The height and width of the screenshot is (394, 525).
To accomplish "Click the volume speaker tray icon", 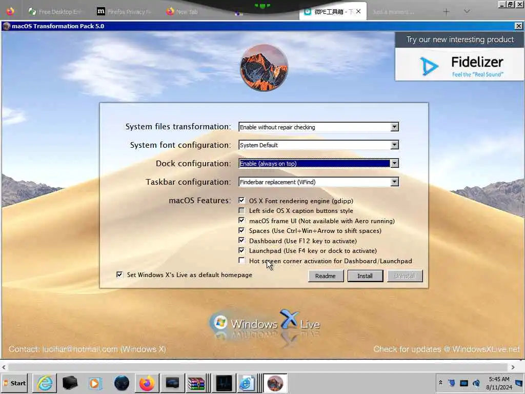I will 476,383.
